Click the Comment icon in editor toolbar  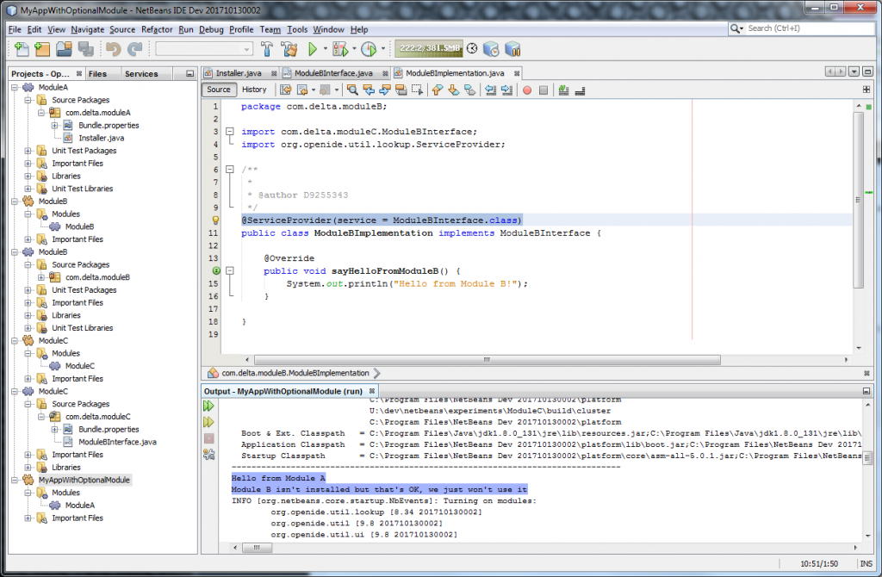click(563, 90)
